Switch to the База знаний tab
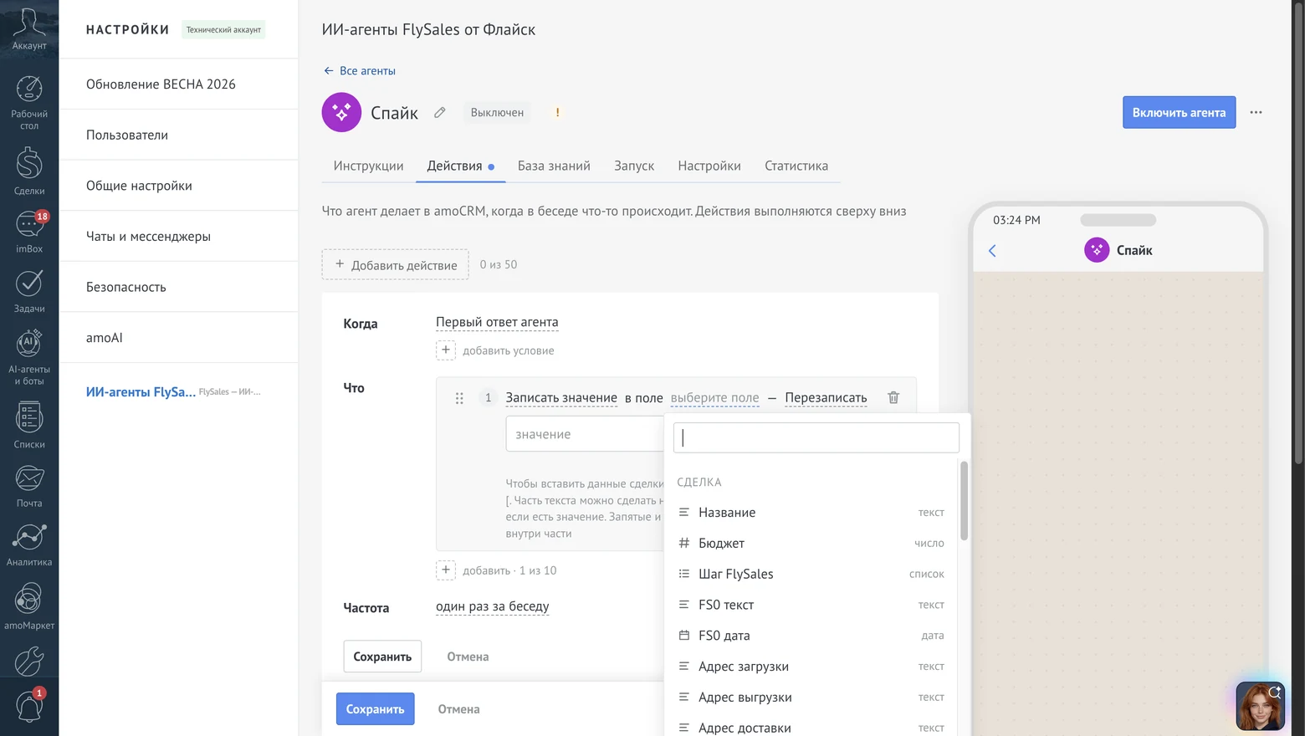The height and width of the screenshot is (736, 1305). click(x=554, y=166)
